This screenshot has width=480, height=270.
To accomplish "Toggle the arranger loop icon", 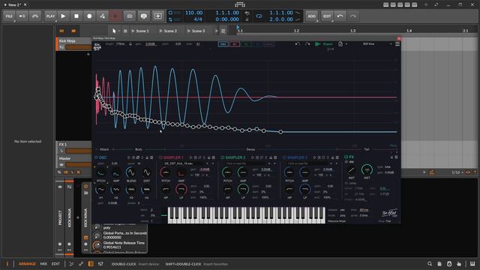I will point(259,16).
